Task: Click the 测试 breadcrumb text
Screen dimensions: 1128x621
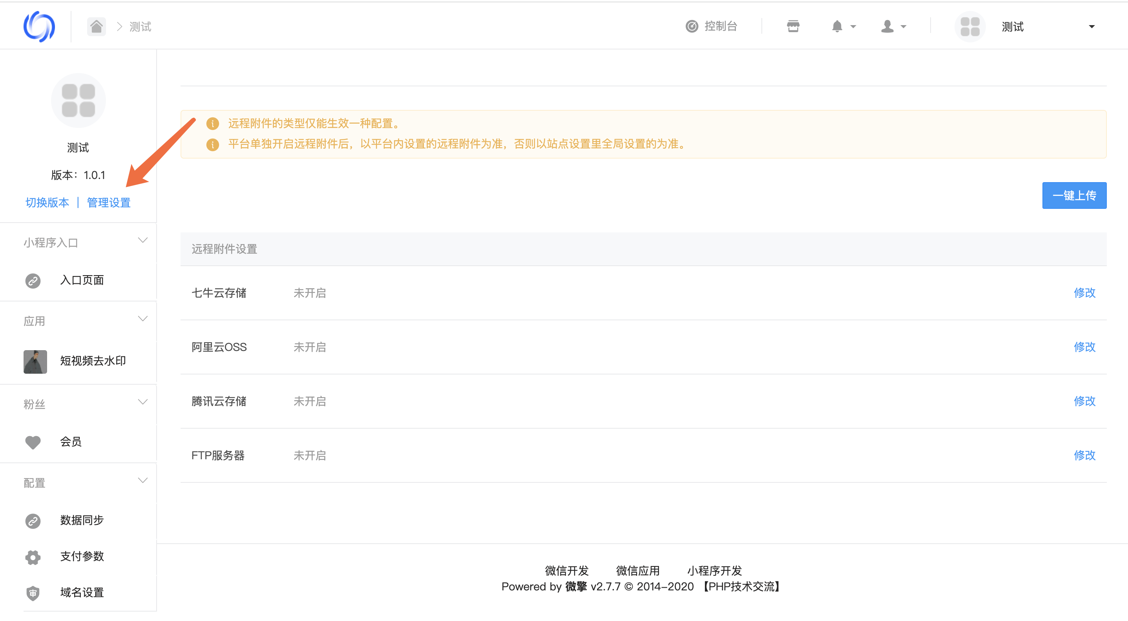Action: (x=140, y=27)
